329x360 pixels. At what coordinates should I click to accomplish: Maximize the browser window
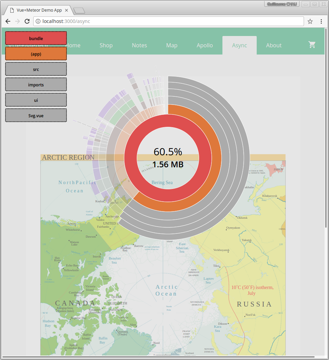(315, 4)
